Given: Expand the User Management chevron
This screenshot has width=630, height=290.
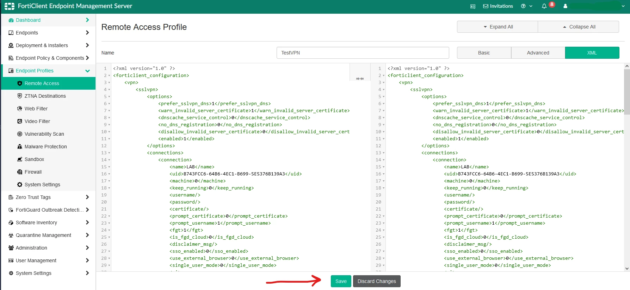Looking at the screenshot, I should point(87,260).
